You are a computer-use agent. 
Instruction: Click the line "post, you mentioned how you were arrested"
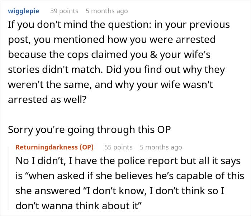click(112, 39)
